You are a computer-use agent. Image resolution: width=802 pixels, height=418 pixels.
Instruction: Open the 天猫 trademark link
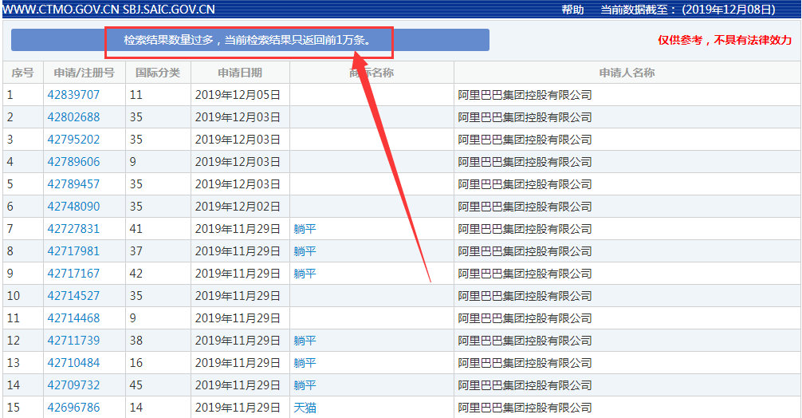pyautogui.click(x=305, y=408)
